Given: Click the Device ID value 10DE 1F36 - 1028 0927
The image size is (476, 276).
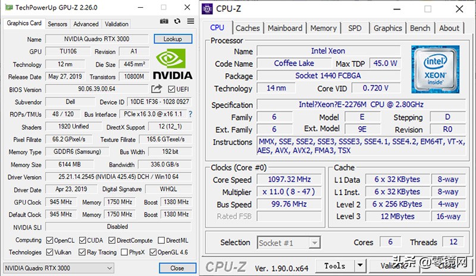Looking at the screenshot, I should click(159, 102).
